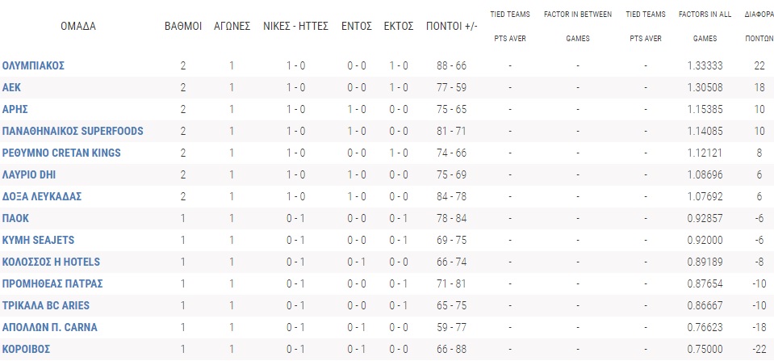Viewport: 774px width, 361px height.
Task: Select the ΔΙΑΦΟΡΑ ΠΟΝΤΩΝ column header
Action: point(759,26)
